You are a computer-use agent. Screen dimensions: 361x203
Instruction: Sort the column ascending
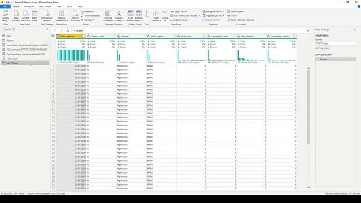(x=147, y=12)
